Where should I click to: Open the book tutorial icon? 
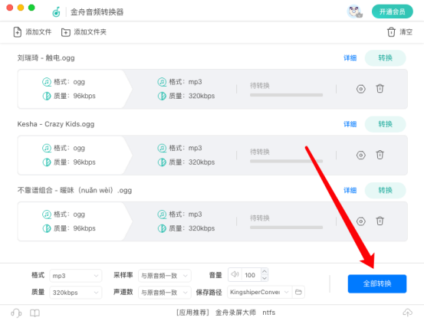(x=35, y=313)
